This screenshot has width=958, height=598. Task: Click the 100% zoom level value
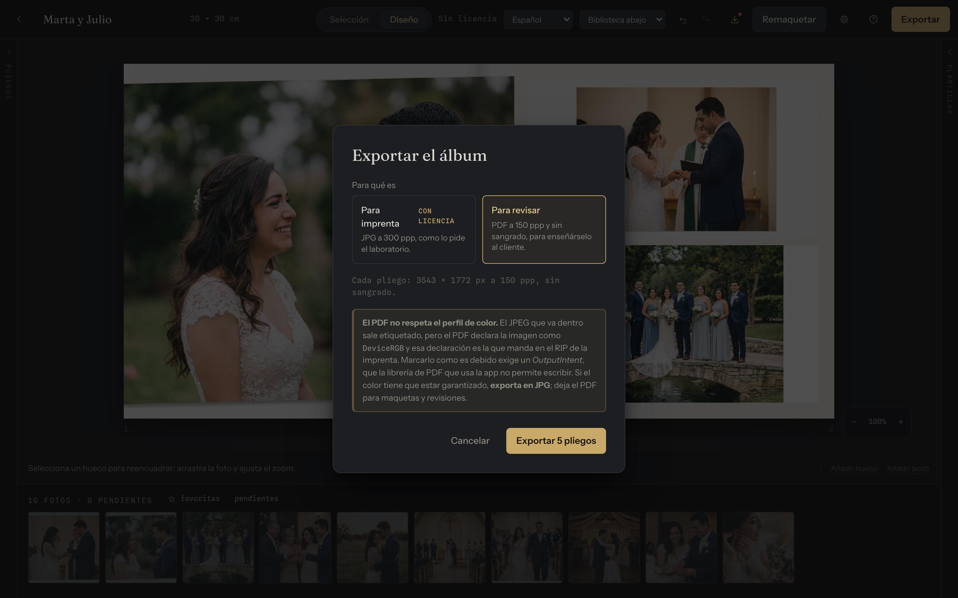877,422
